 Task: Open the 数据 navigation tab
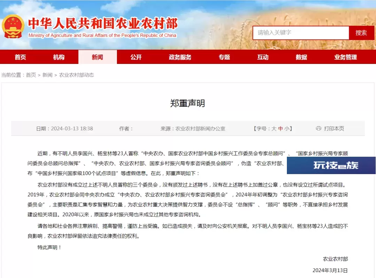point(301,57)
